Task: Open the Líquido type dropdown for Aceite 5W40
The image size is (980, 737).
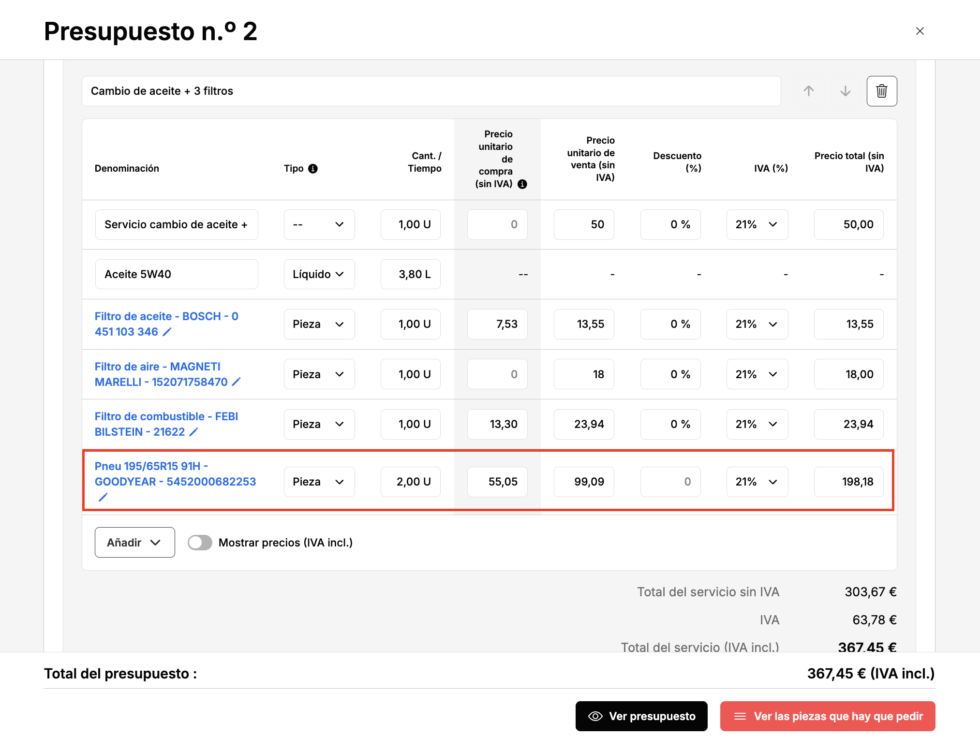Action: pos(319,274)
